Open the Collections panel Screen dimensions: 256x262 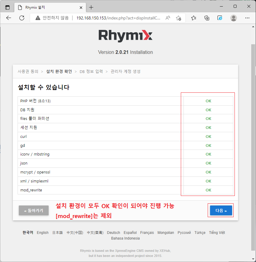[x=207, y=18]
